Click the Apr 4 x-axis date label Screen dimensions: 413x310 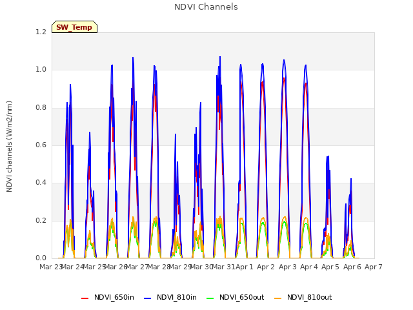309,267
